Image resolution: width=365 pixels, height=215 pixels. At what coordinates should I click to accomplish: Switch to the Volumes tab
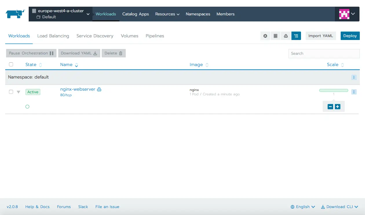coord(129,36)
